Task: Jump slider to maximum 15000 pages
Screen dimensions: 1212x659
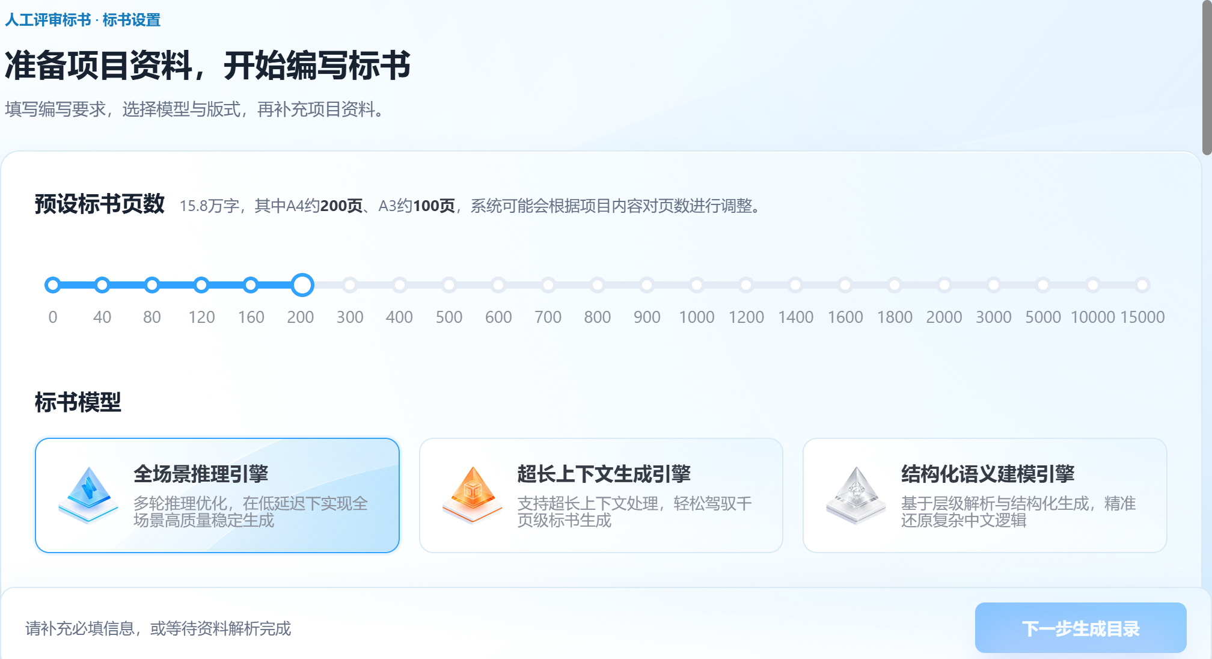Action: tap(1142, 285)
